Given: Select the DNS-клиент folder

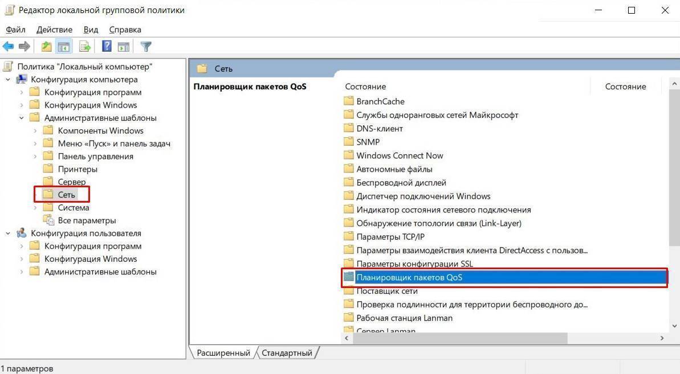Looking at the screenshot, I should click(x=379, y=129).
